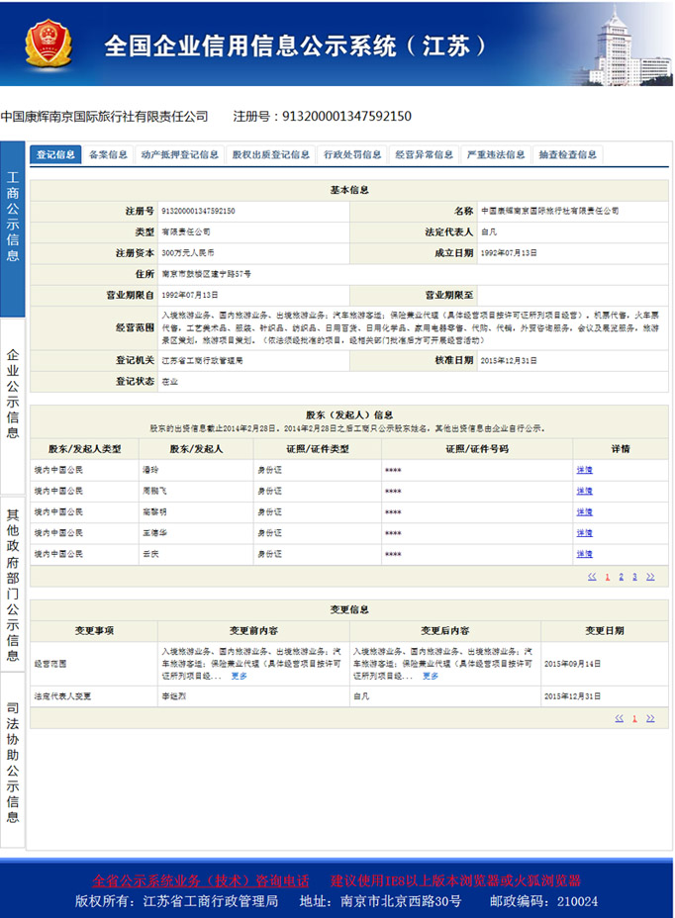Viewport: 675px width, 918px height.
Task: Click the national emblem logo in the header
Action: pyautogui.click(x=48, y=44)
